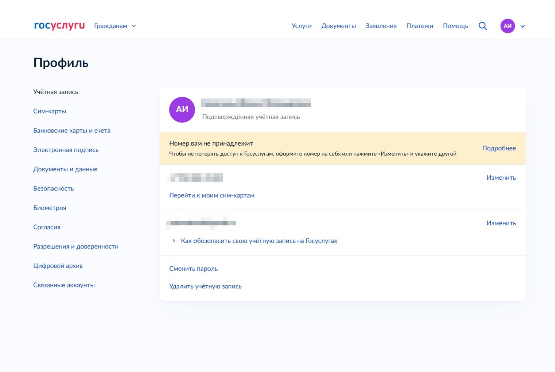Click the large АИ profile avatar
This screenshot has height=372, width=555.
[x=182, y=109]
